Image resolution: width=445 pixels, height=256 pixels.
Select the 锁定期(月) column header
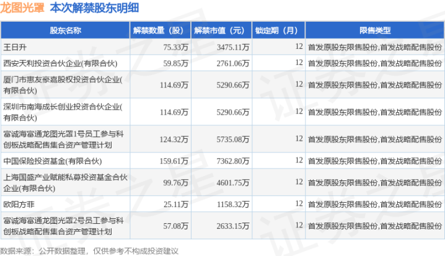coord(278,30)
